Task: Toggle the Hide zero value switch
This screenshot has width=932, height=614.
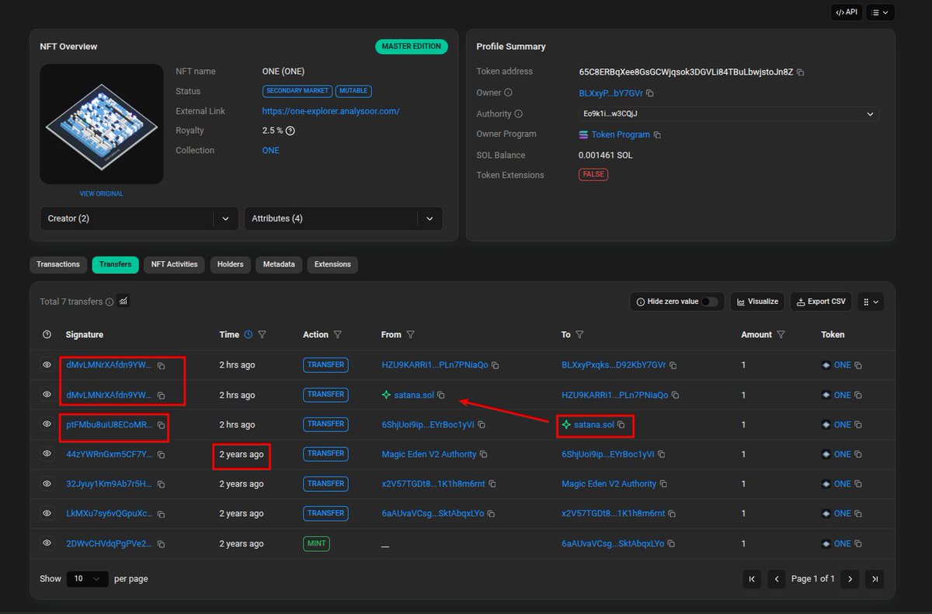Action: [710, 302]
